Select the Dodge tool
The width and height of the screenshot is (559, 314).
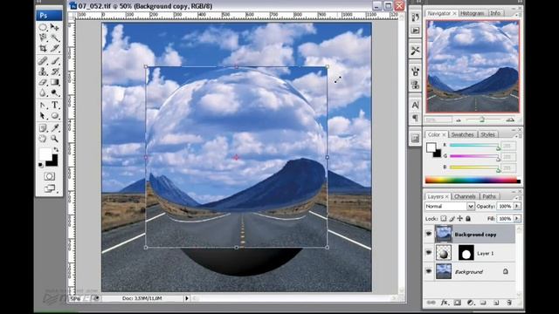point(54,93)
